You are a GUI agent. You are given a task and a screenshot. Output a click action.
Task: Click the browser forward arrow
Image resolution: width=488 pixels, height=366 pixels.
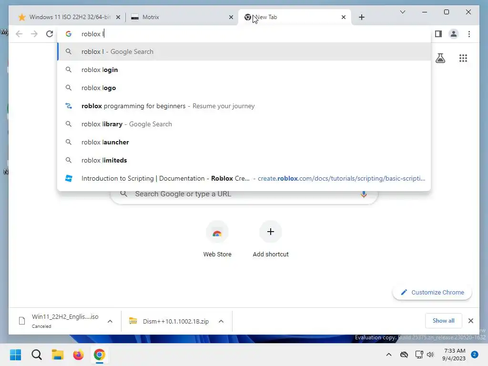34,34
